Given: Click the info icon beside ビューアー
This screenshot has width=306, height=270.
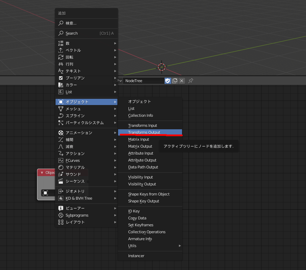Looking at the screenshot, I should [x=61, y=208].
